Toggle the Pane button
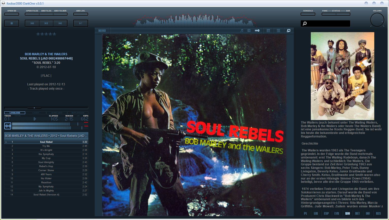 pyautogui.click(x=329, y=14)
